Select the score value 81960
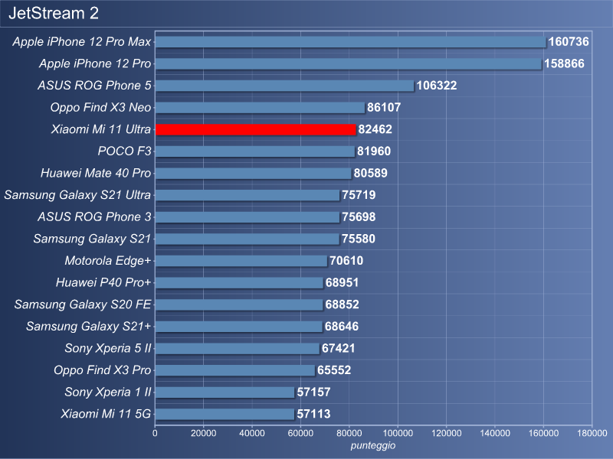613x459 pixels. tap(374, 151)
